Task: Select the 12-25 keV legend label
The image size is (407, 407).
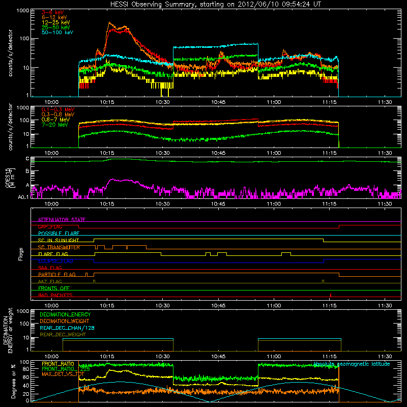Action: [x=56, y=22]
